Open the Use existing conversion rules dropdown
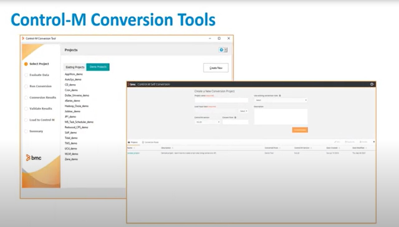 pos(281,100)
